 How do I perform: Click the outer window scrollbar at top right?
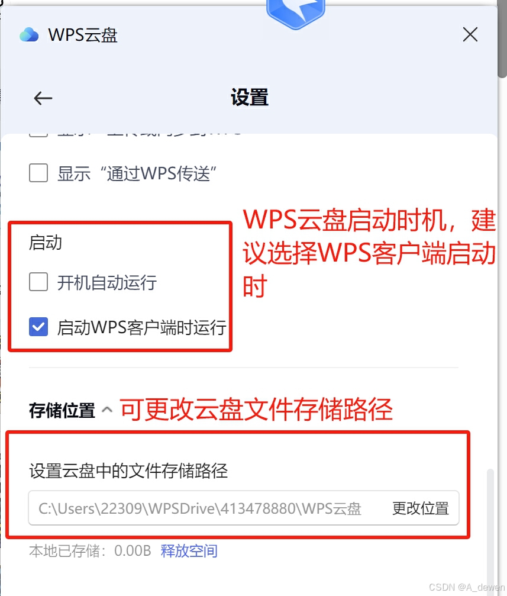point(502,38)
